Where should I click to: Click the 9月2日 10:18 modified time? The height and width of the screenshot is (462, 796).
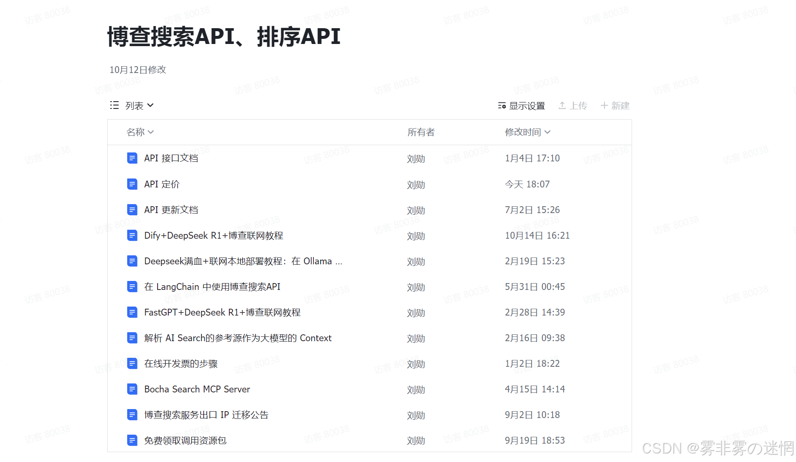tap(532, 415)
